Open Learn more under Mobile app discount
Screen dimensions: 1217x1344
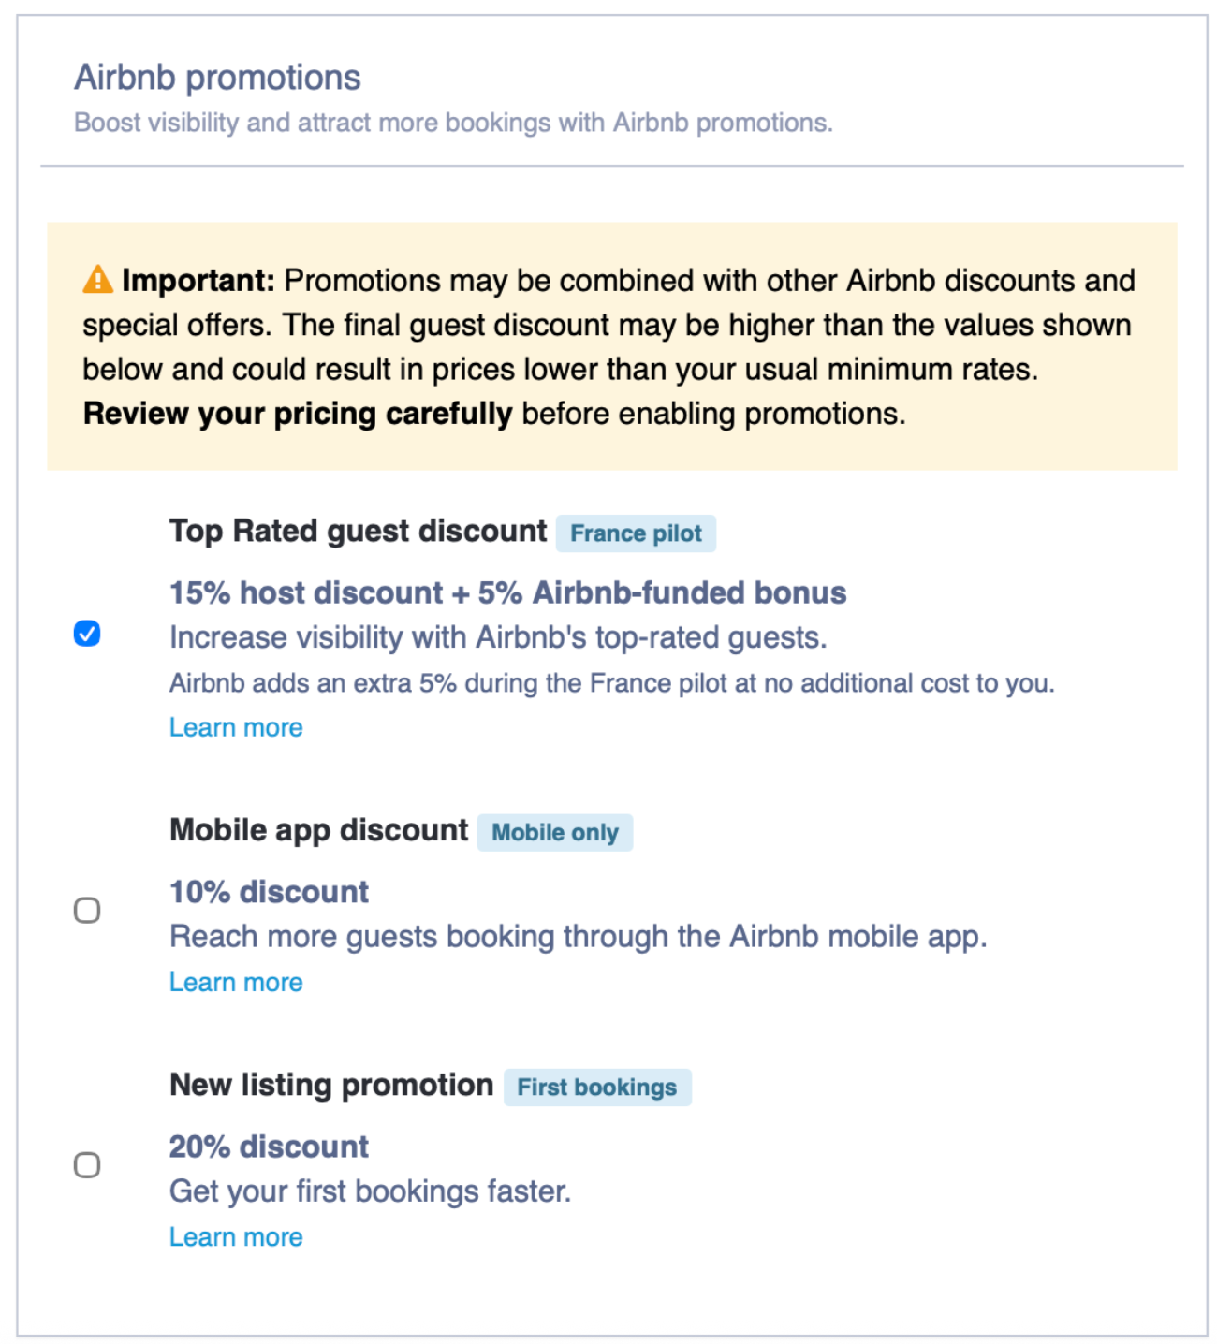click(236, 982)
